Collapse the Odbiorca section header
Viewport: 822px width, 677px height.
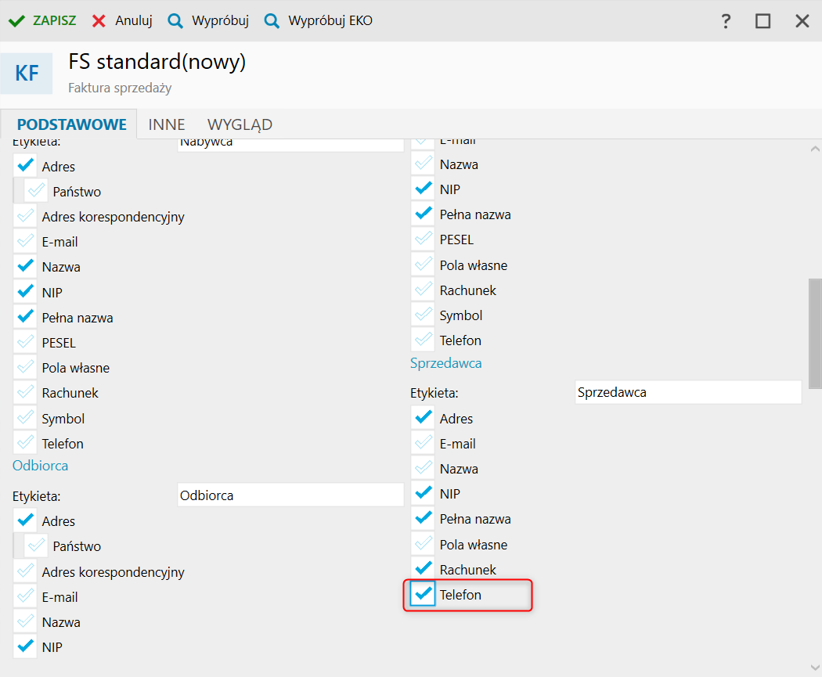40,466
